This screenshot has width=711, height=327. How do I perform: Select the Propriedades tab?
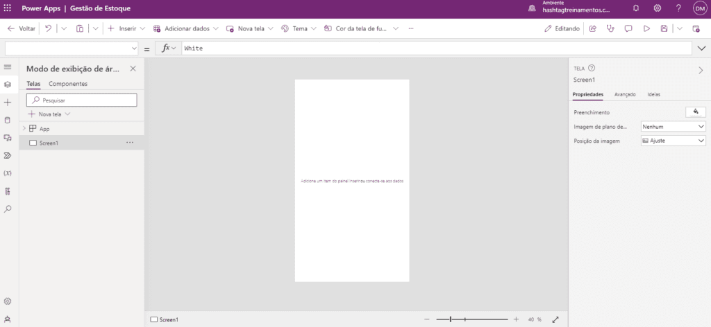(587, 94)
